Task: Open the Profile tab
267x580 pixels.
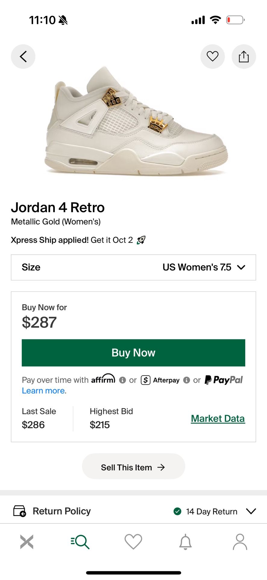Action: pos(240,542)
